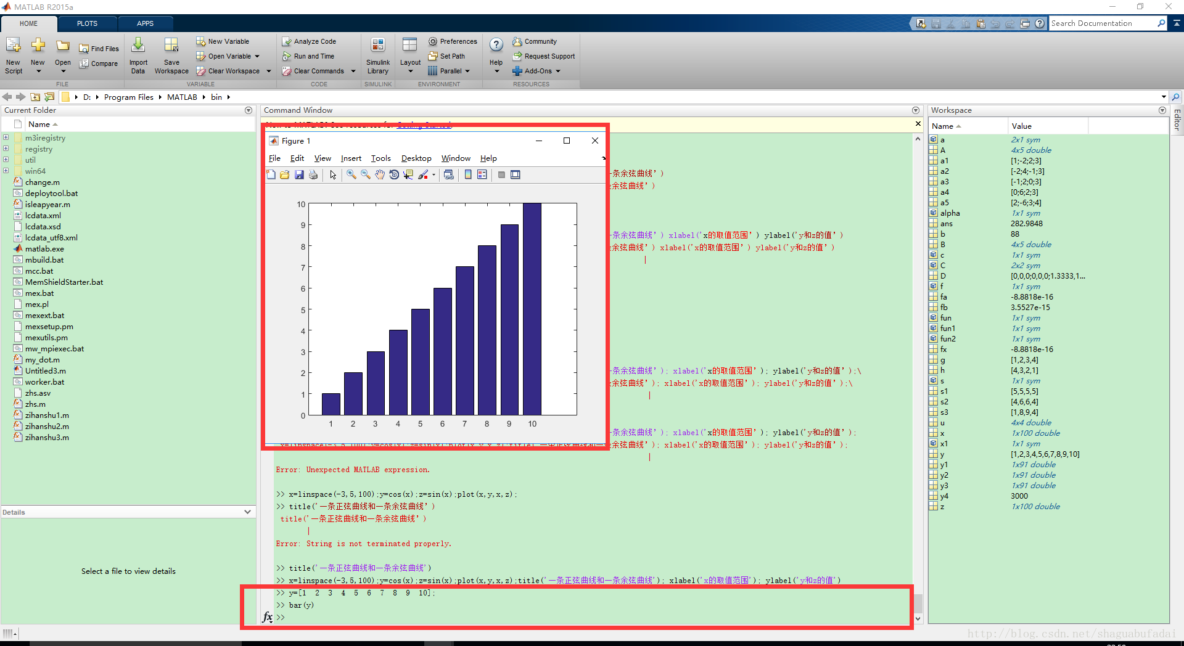Click the help question icon in quick access toolbar
The height and width of the screenshot is (646, 1184).
pos(1040,23)
